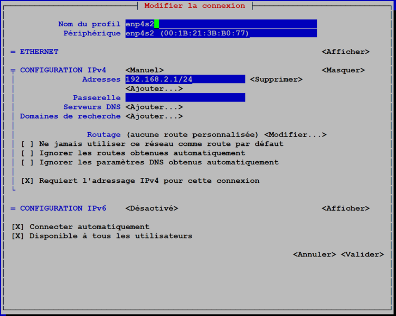
Task: Uncheck Connecter automatiquement
Action: point(17,227)
